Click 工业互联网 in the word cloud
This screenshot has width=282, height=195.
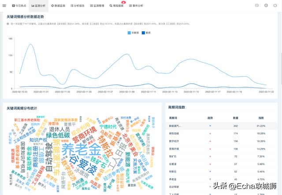pos(38,176)
